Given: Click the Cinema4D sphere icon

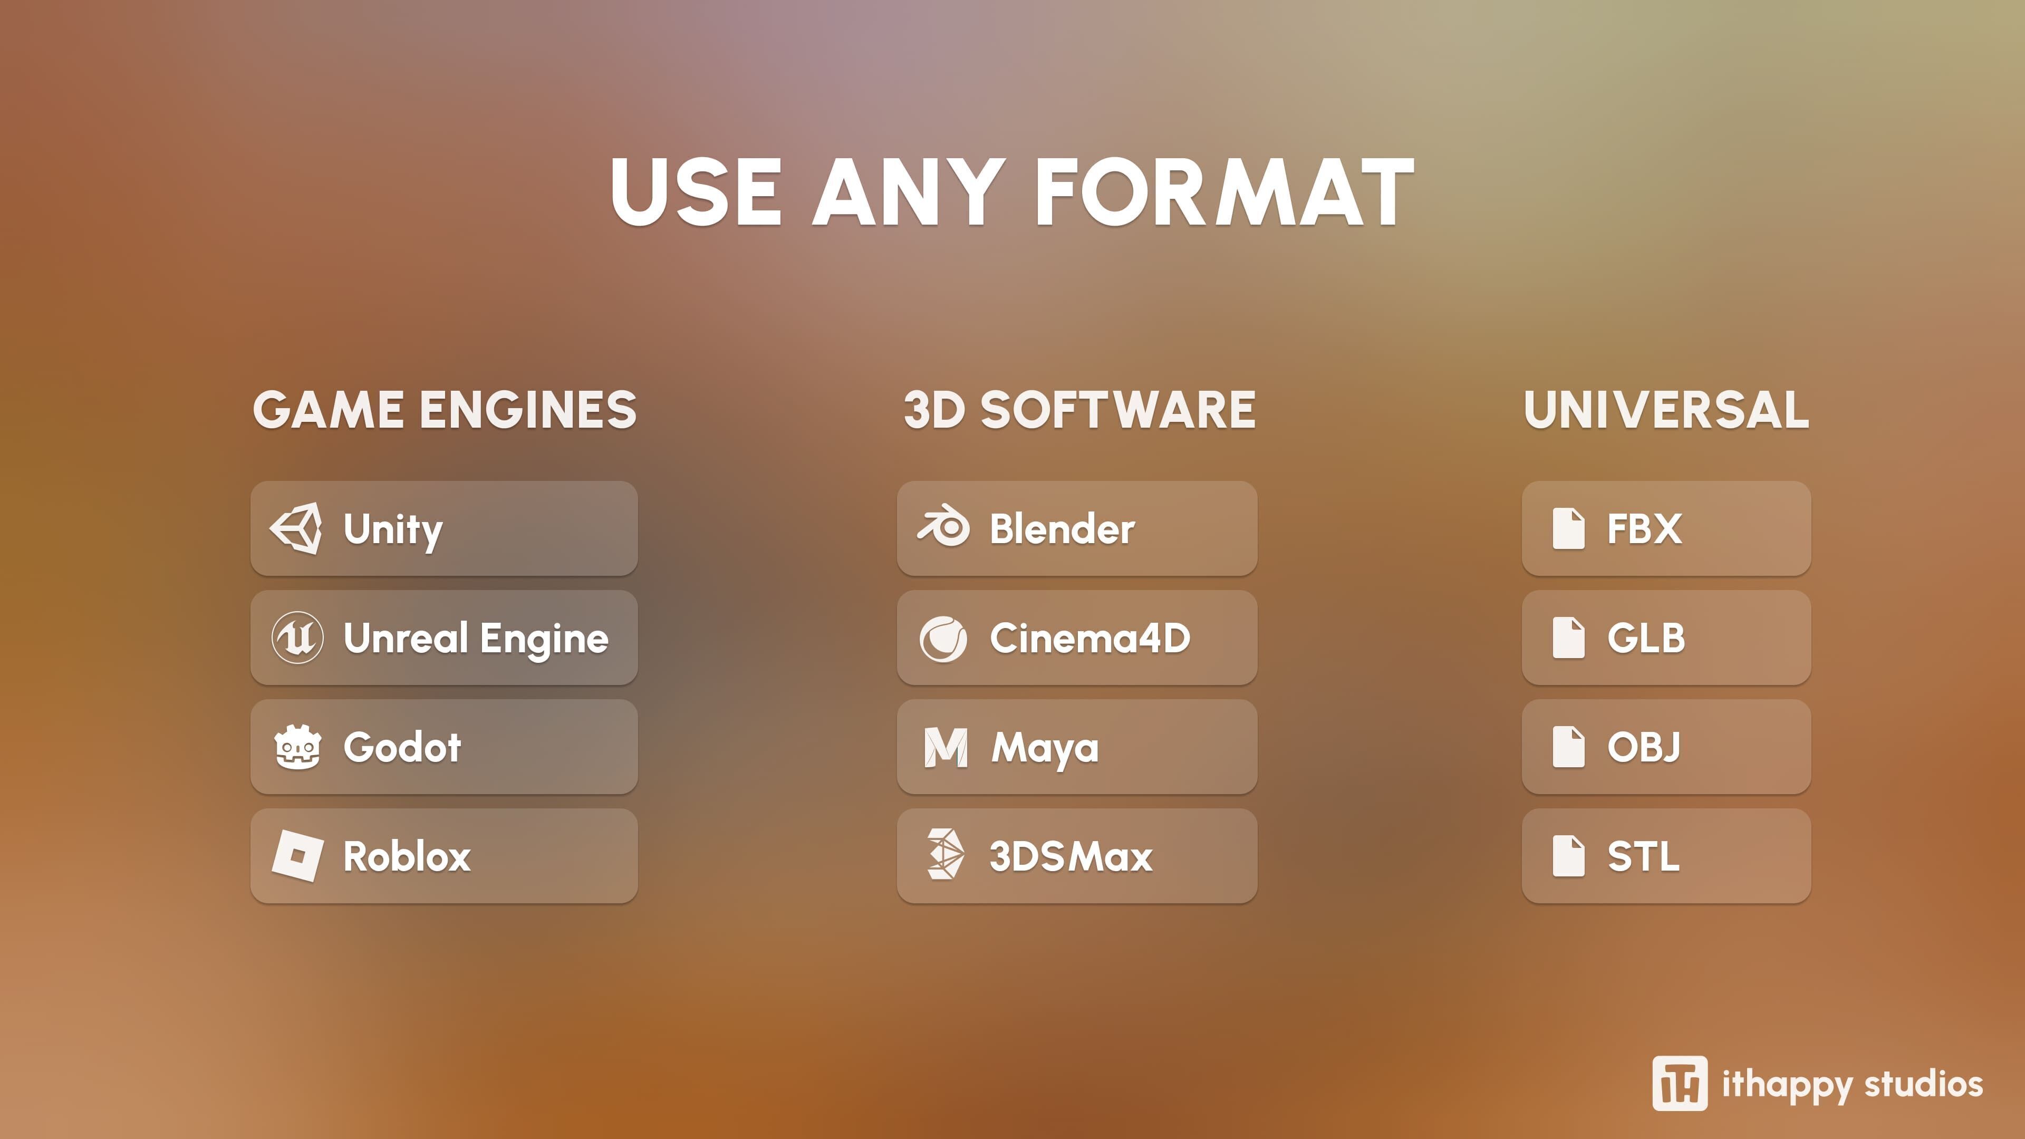Looking at the screenshot, I should pos(943,638).
